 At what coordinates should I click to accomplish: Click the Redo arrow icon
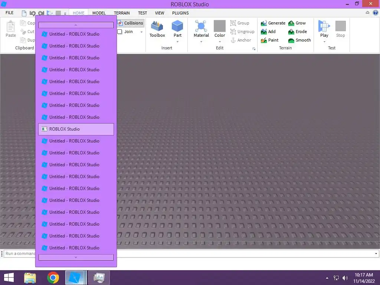point(41,13)
